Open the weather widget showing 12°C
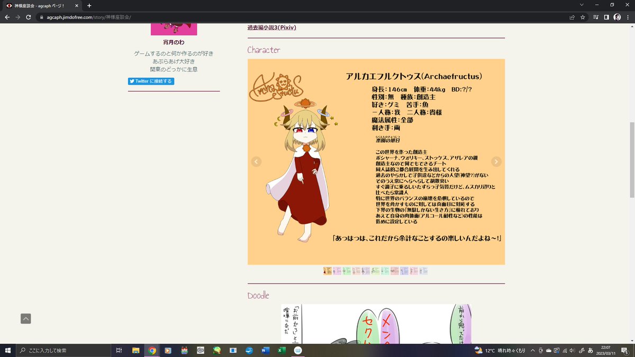The width and height of the screenshot is (635, 357). [x=500, y=350]
